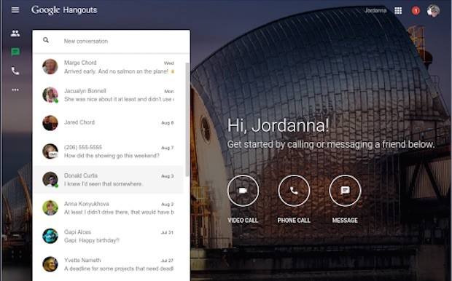Open the Google apps grid icon
This screenshot has width=452, height=281.
[398, 11]
